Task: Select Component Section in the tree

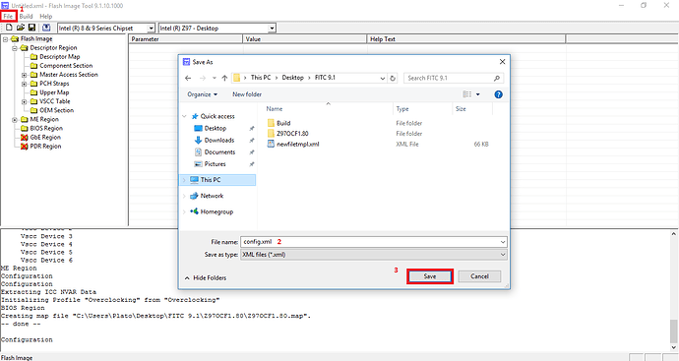Action: pos(66,66)
